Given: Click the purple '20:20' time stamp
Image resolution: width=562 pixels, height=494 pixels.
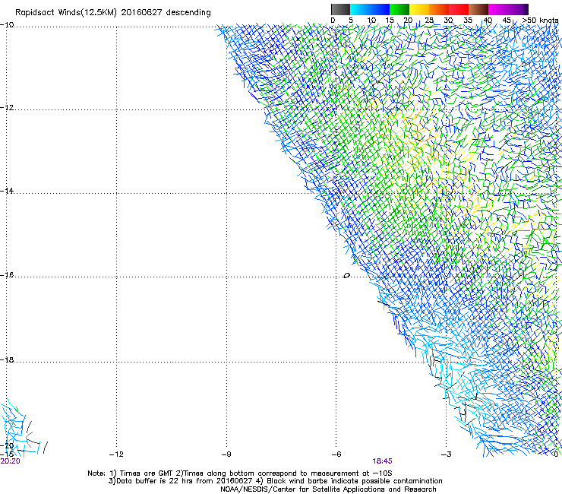Looking at the screenshot, I should pos(11,461).
